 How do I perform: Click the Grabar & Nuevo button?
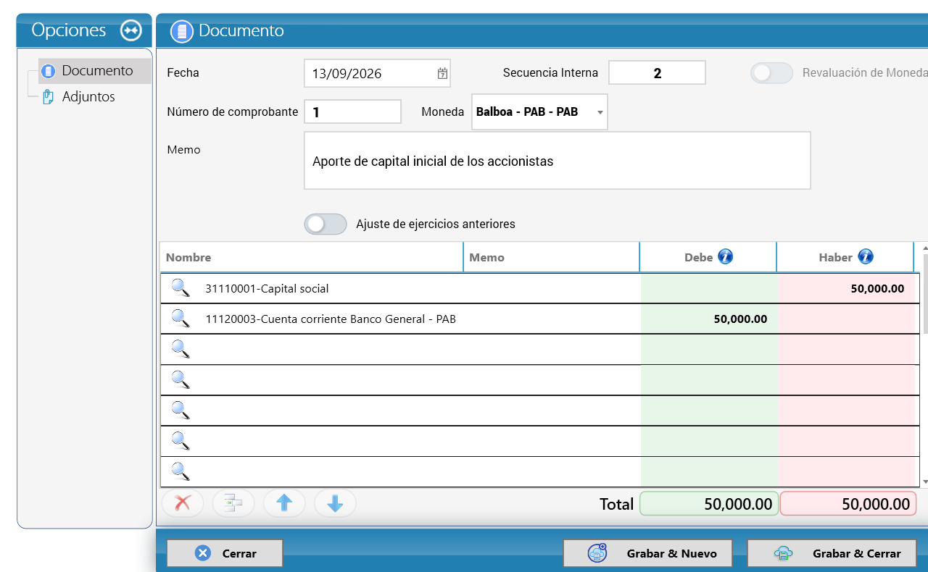click(x=647, y=553)
